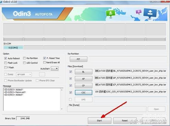This screenshot has height=126, width=170.
Task: Uncheck the CSC file checkbox
Action: point(71,93)
